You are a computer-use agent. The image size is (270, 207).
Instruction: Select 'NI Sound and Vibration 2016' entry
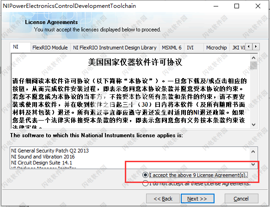43,157
